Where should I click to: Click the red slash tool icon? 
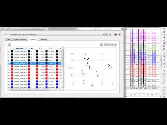(x=164, y=43)
